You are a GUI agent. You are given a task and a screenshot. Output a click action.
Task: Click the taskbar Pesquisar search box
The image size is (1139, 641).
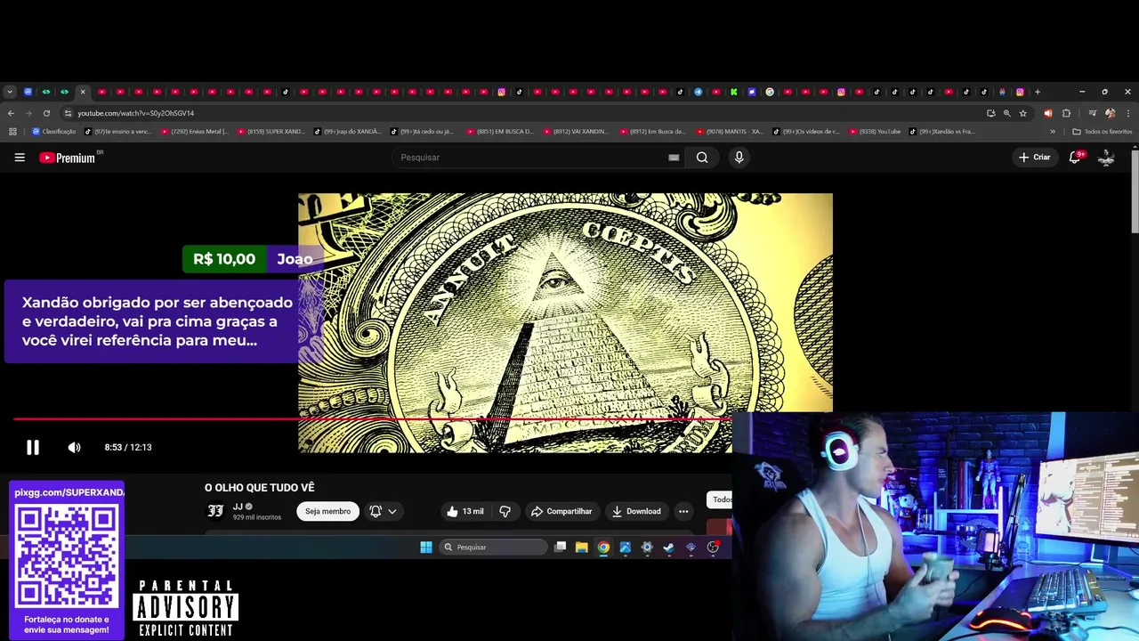(494, 548)
